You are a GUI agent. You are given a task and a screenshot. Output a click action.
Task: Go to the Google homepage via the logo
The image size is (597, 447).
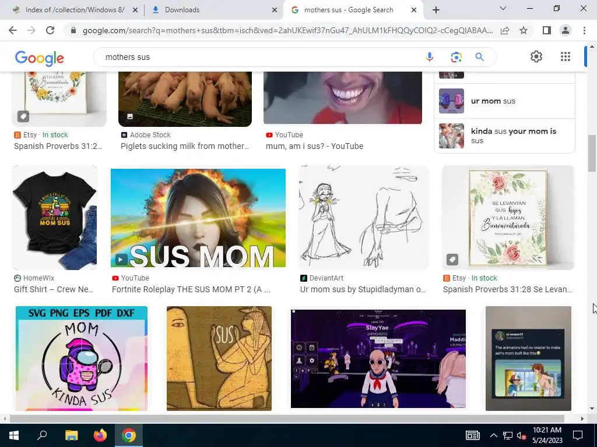[40, 58]
